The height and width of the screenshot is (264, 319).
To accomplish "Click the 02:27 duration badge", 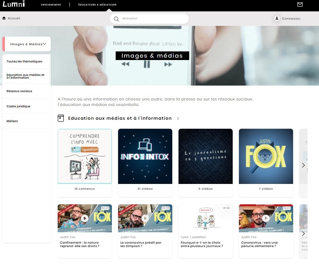I will click(287, 208).
